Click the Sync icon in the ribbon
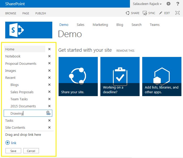The image size is (183, 158). pyautogui.click(x=145, y=13)
